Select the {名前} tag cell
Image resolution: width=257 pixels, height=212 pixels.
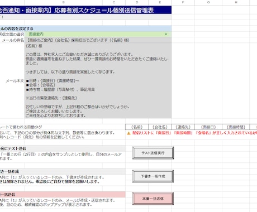click(137, 127)
